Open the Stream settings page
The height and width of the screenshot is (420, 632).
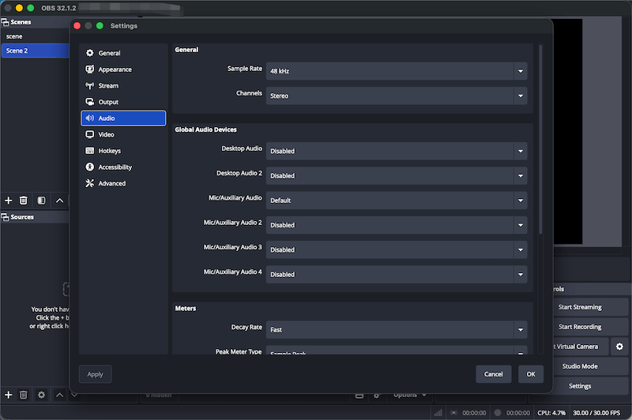pos(123,86)
